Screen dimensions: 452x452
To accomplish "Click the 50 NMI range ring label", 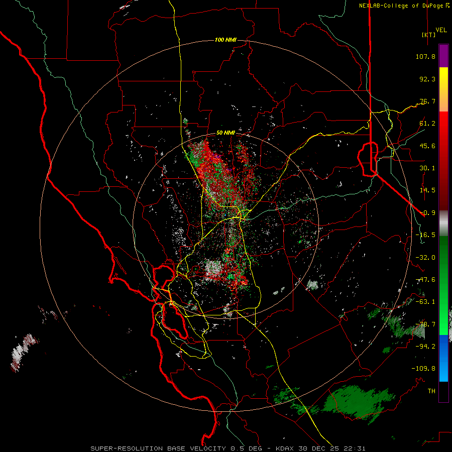I will point(225,133).
